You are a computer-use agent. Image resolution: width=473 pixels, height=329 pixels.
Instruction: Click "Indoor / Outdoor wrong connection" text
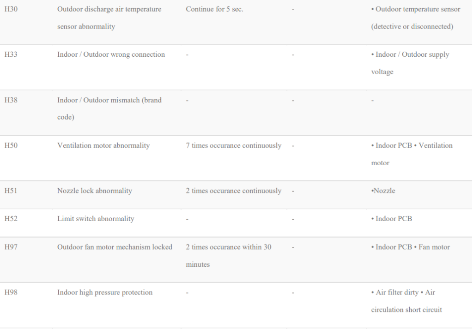pyautogui.click(x=111, y=54)
